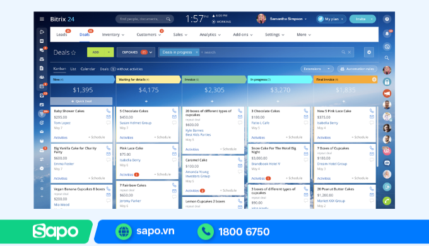Click the plus under the Invoice column total
Viewport: 429px width, 246px height.
pyautogui.click(x=212, y=102)
